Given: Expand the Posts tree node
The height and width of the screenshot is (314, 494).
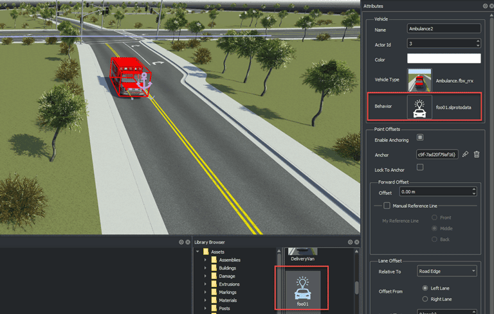Looking at the screenshot, I should click(205, 308).
